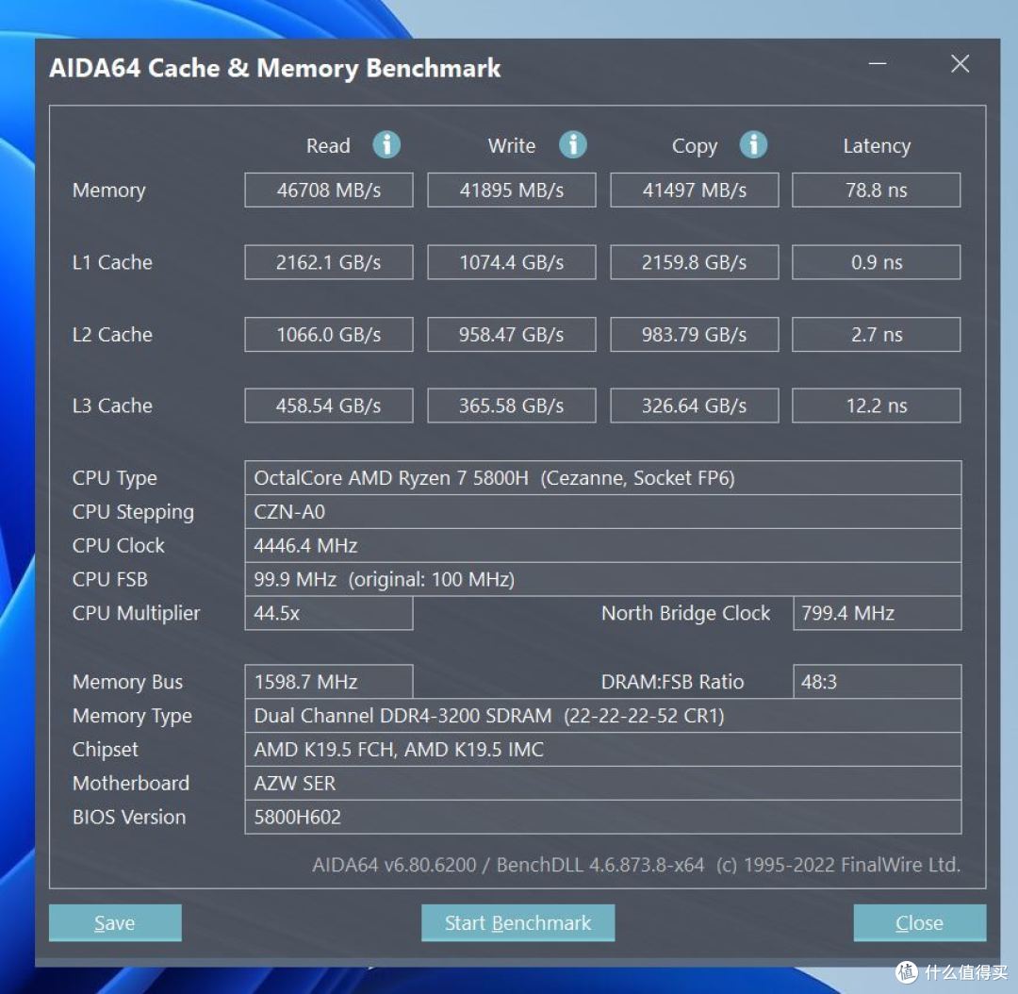Viewport: 1018px width, 994px height.
Task: Click the CPU Clock field 4446.4 MHz
Action: 603,546
